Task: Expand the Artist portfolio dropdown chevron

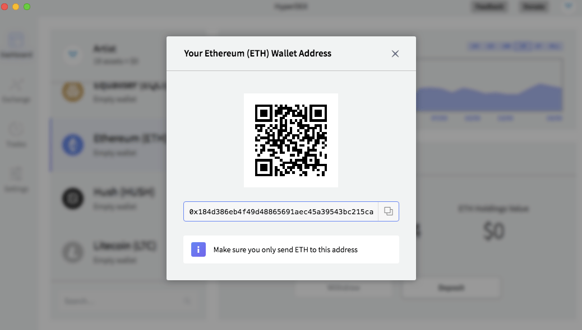Action: [x=73, y=54]
